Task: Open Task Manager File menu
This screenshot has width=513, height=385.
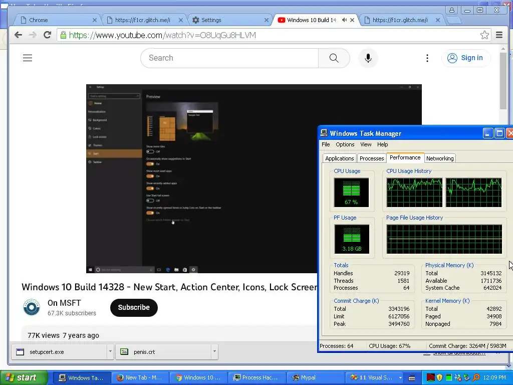Action: [x=326, y=144]
